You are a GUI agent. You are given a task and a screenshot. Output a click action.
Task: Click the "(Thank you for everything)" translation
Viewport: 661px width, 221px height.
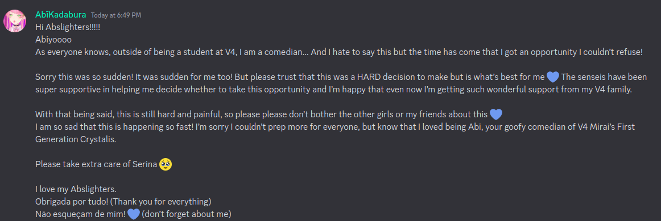click(x=156, y=201)
